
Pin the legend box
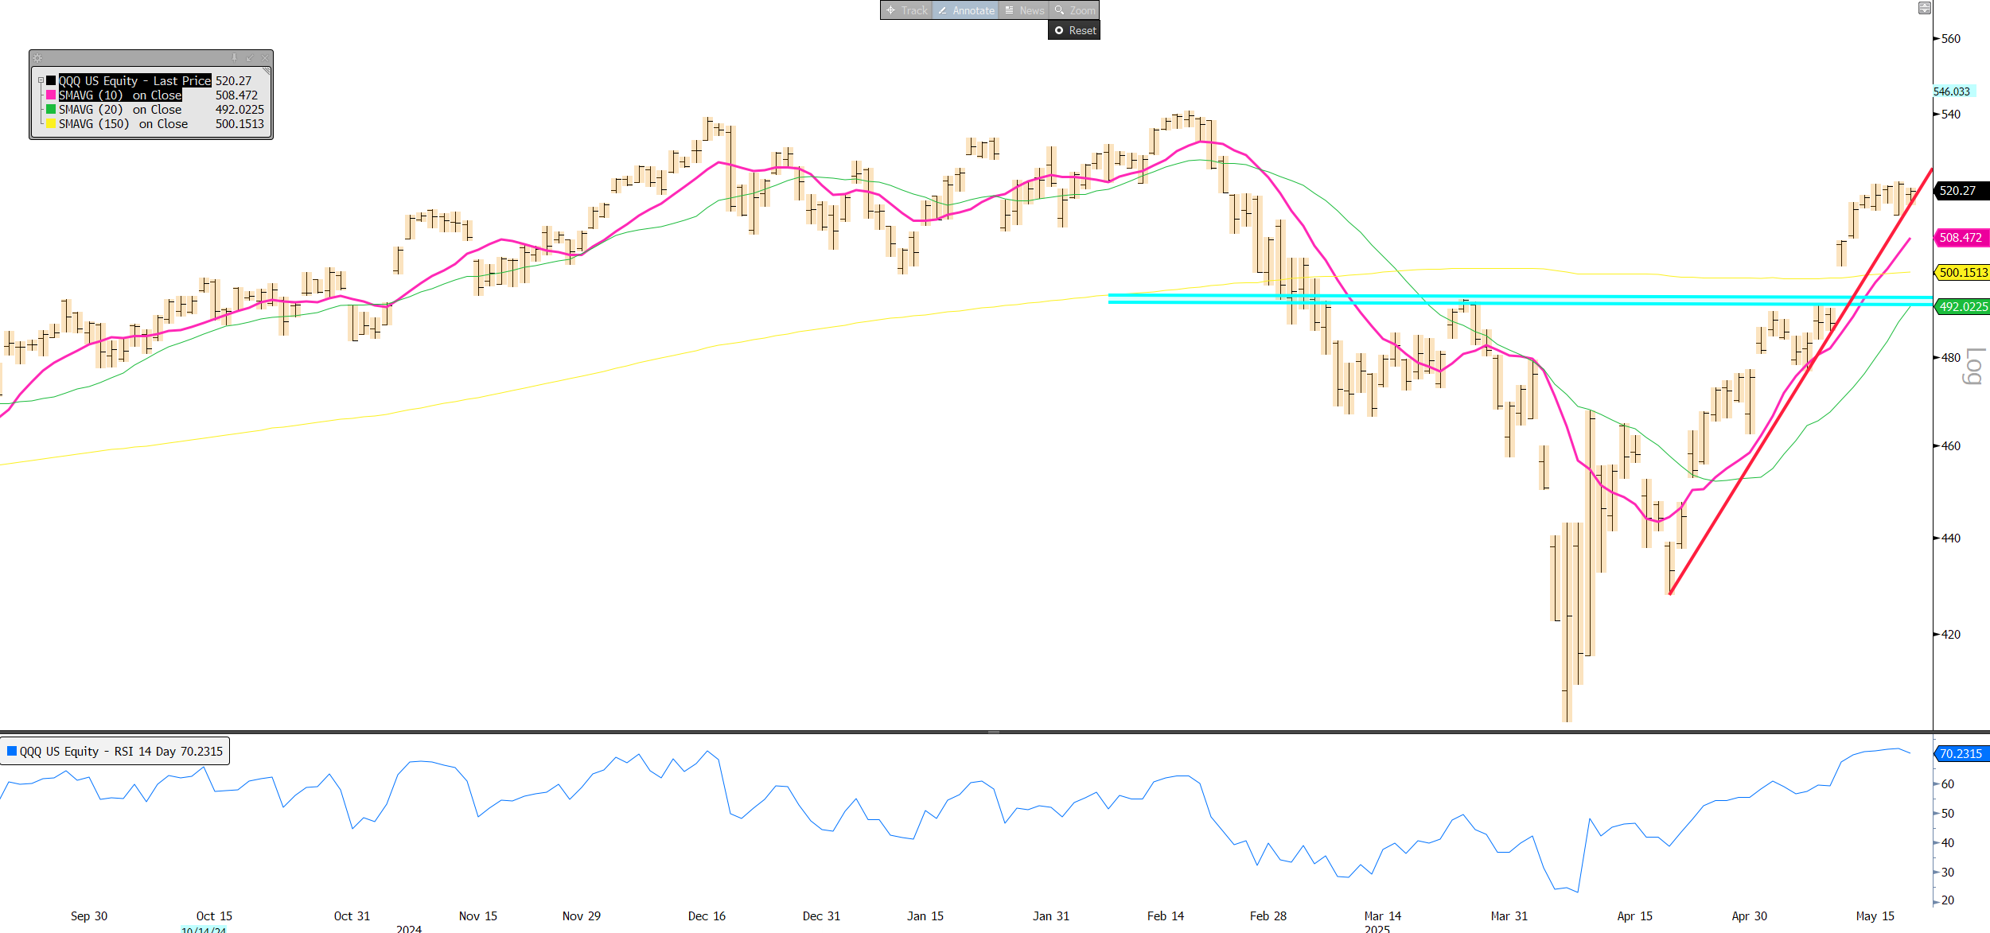coord(234,58)
